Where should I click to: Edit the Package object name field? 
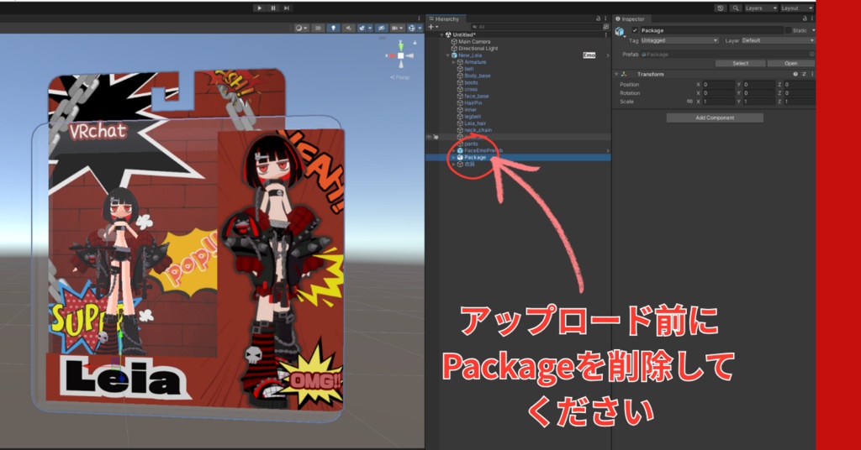(711, 31)
